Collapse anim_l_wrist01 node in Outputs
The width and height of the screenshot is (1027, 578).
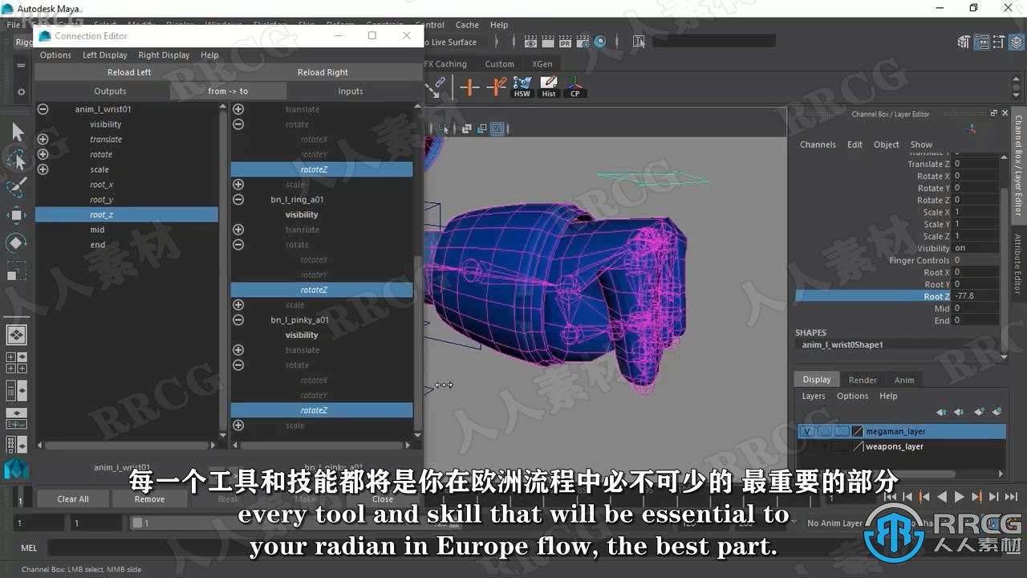[43, 109]
